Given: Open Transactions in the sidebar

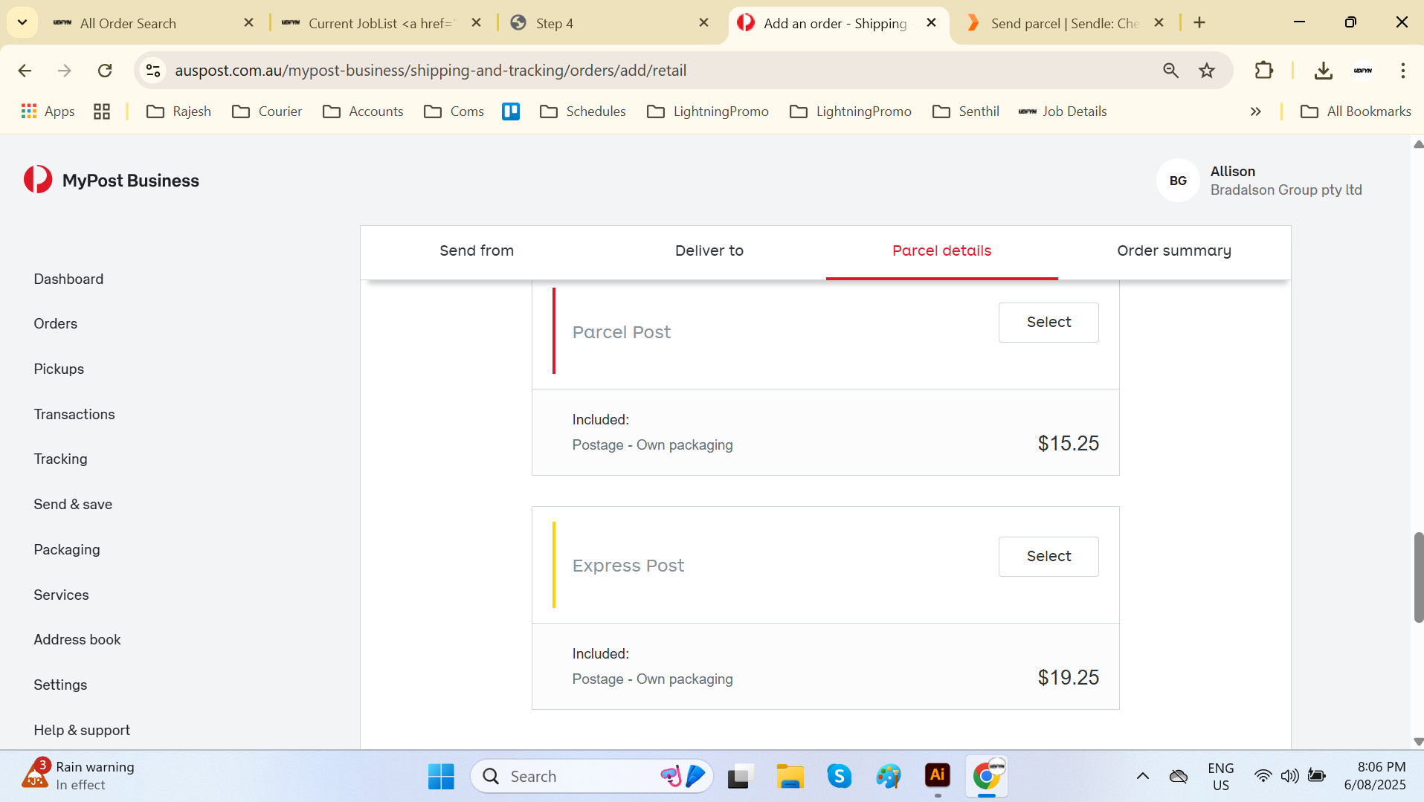Looking at the screenshot, I should click(x=74, y=415).
